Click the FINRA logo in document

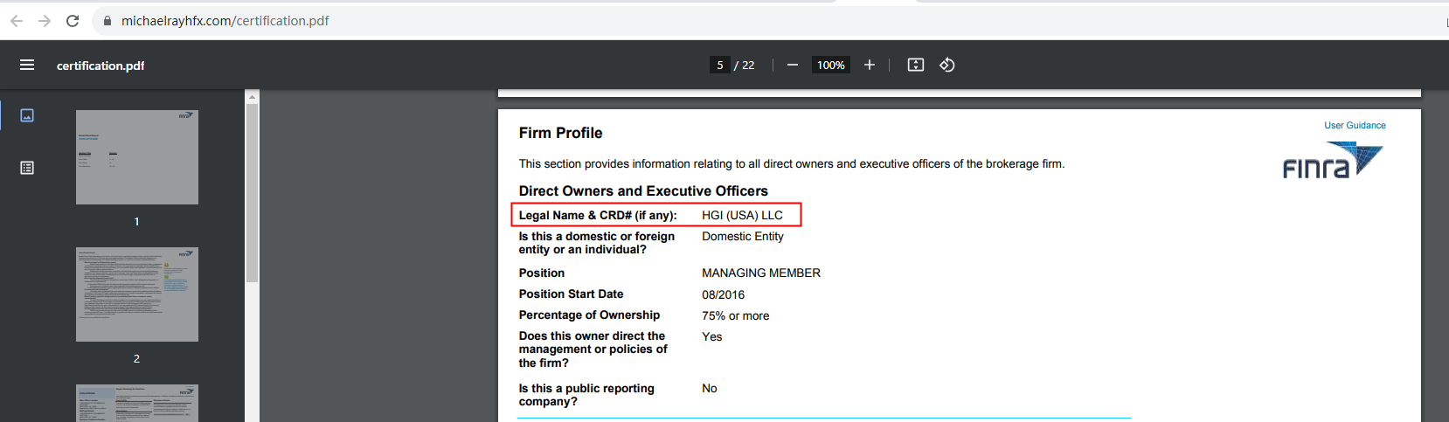click(x=1332, y=161)
